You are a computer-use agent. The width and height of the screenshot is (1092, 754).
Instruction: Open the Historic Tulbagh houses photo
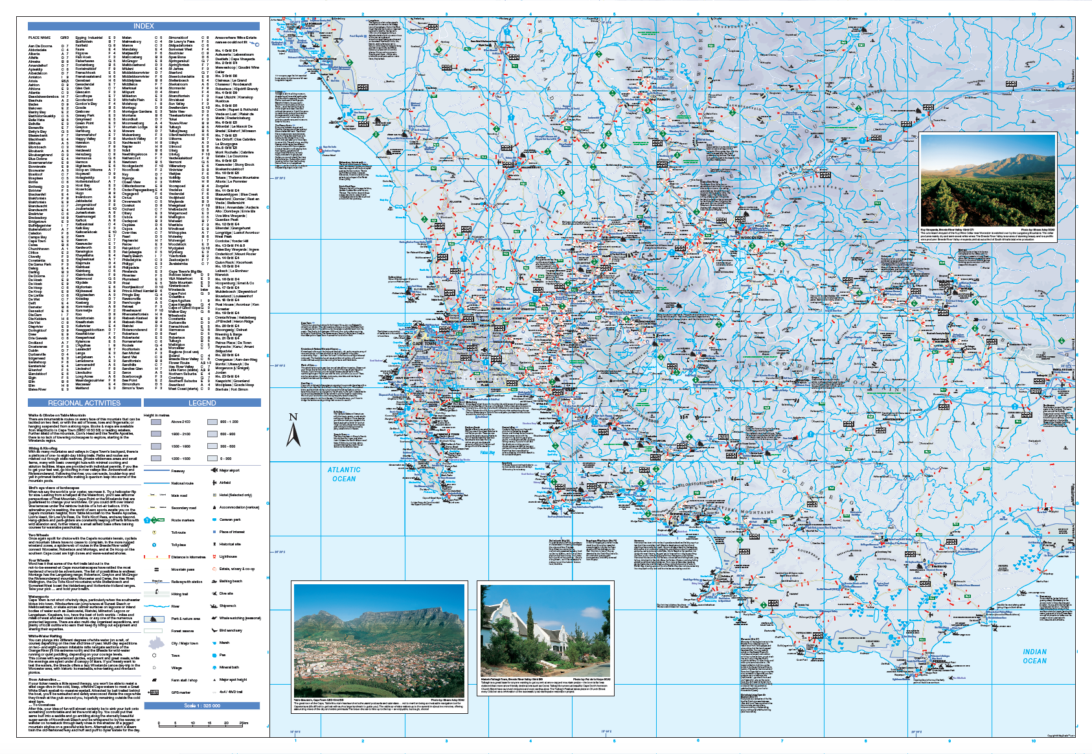coord(545,630)
